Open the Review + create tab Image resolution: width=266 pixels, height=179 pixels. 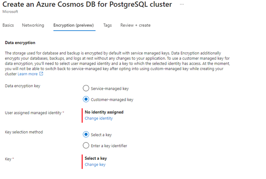[136, 25]
